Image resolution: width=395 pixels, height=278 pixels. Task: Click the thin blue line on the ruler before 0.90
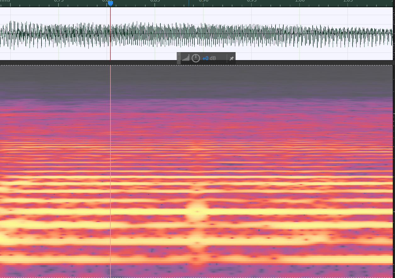click(189, 3)
